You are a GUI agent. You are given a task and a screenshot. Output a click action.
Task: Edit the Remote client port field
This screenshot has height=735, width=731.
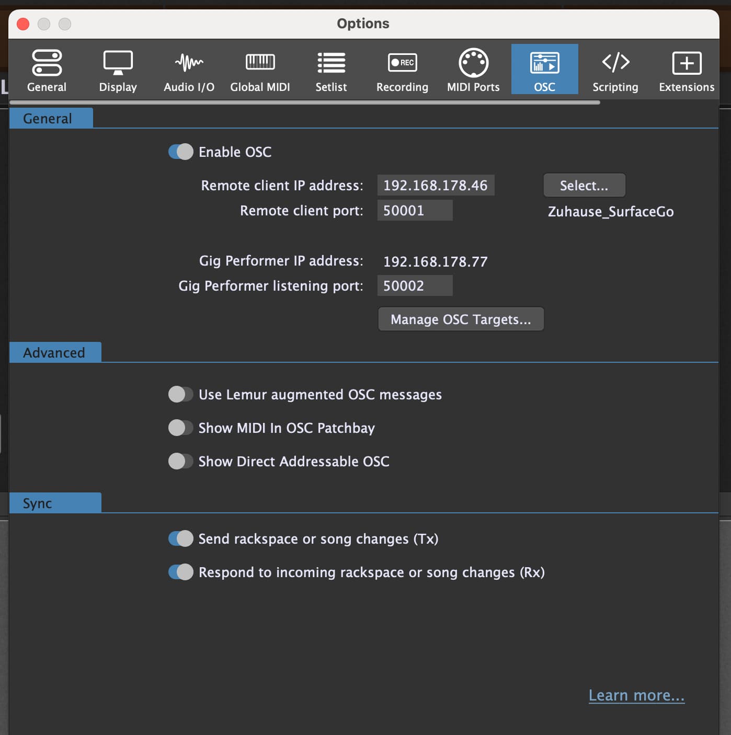coord(415,211)
